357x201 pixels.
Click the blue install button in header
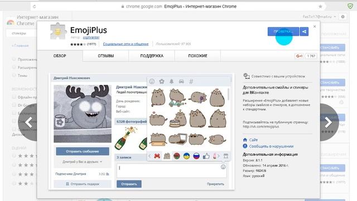(283, 32)
